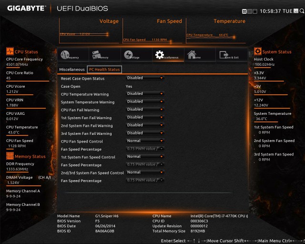305x244 pixels.
Task: Select the Case Open row label
Action: point(71,86)
